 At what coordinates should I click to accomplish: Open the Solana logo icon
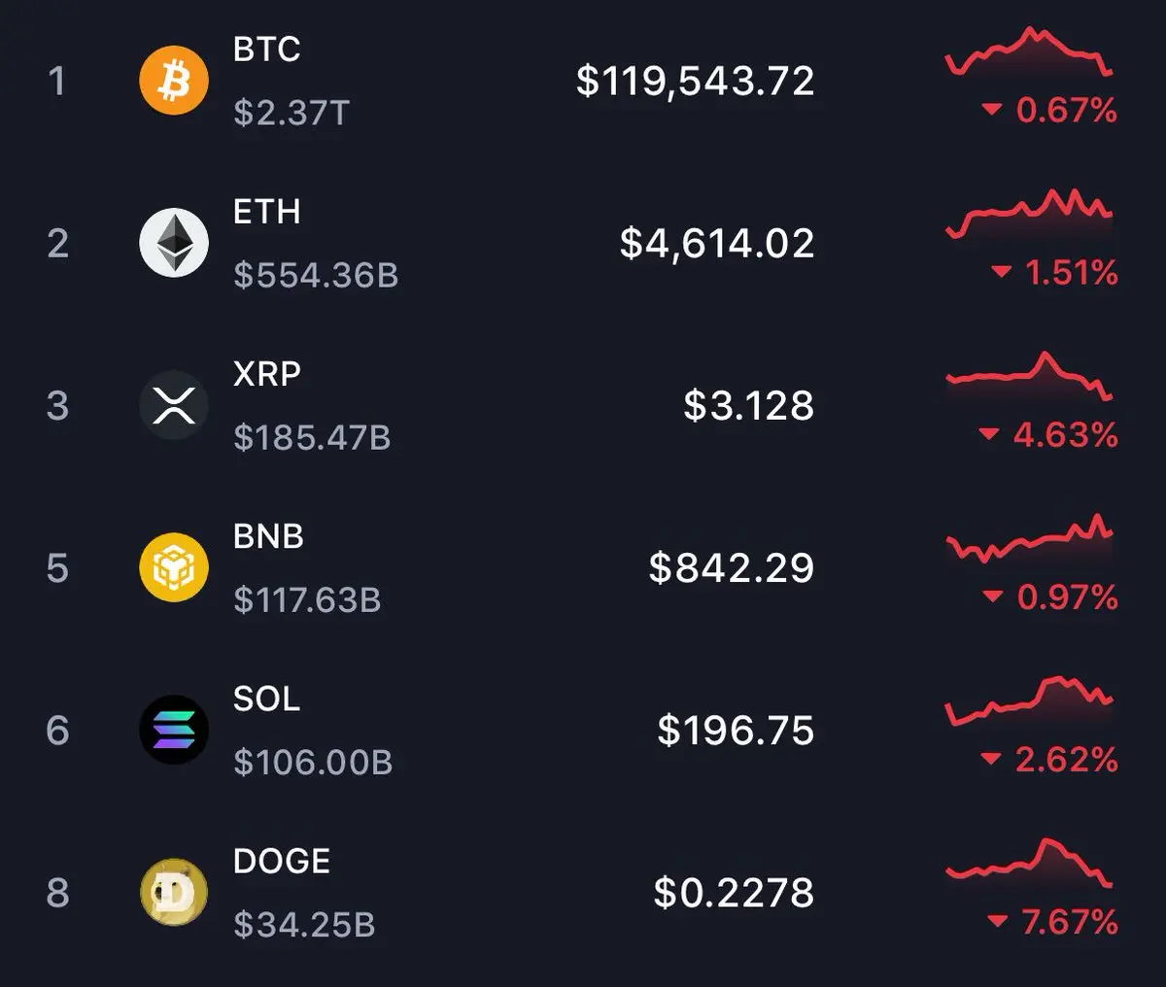click(x=174, y=730)
